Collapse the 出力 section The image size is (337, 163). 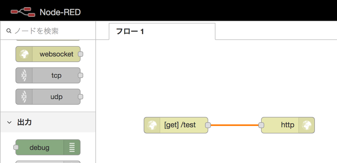[10, 122]
